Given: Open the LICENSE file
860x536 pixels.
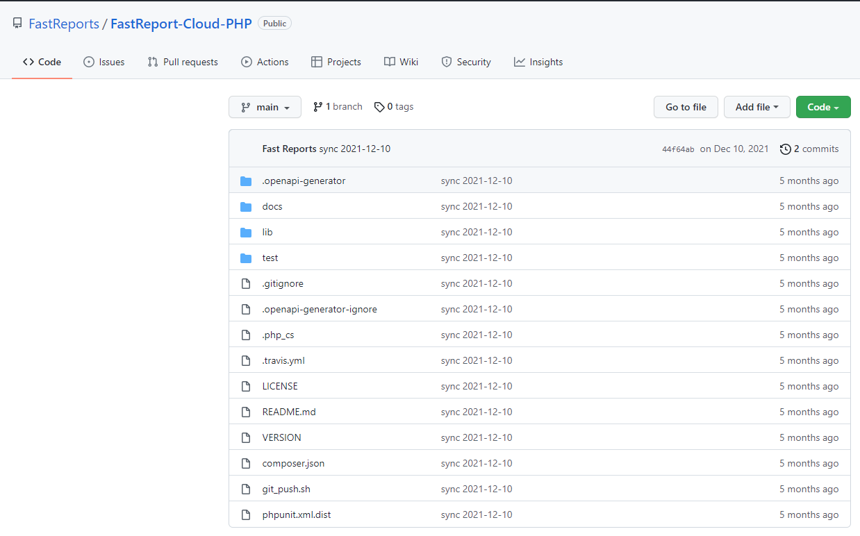Looking at the screenshot, I should pos(280,387).
